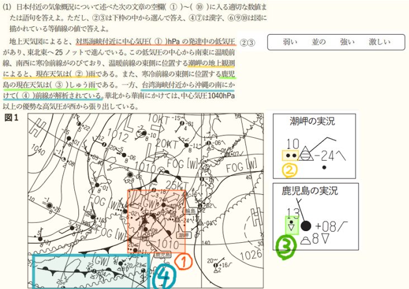Select the word 弱い in the options box

(x=291, y=42)
